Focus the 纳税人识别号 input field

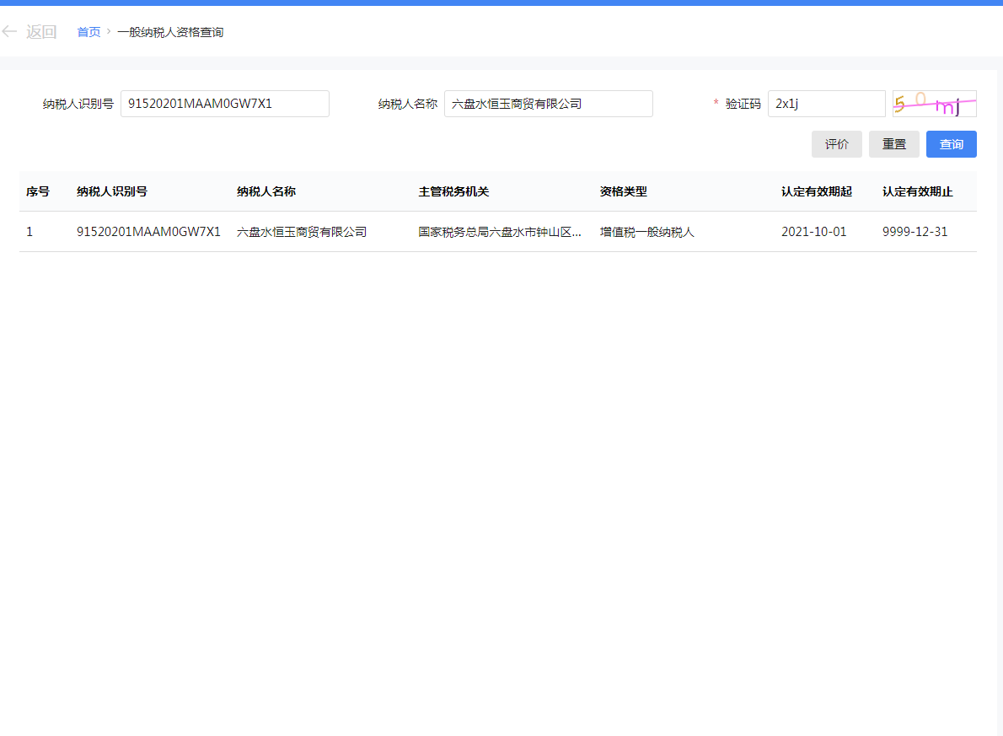(224, 104)
